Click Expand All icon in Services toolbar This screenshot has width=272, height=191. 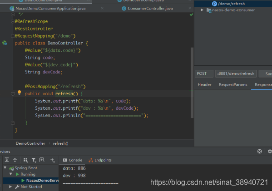(x=7, y=160)
